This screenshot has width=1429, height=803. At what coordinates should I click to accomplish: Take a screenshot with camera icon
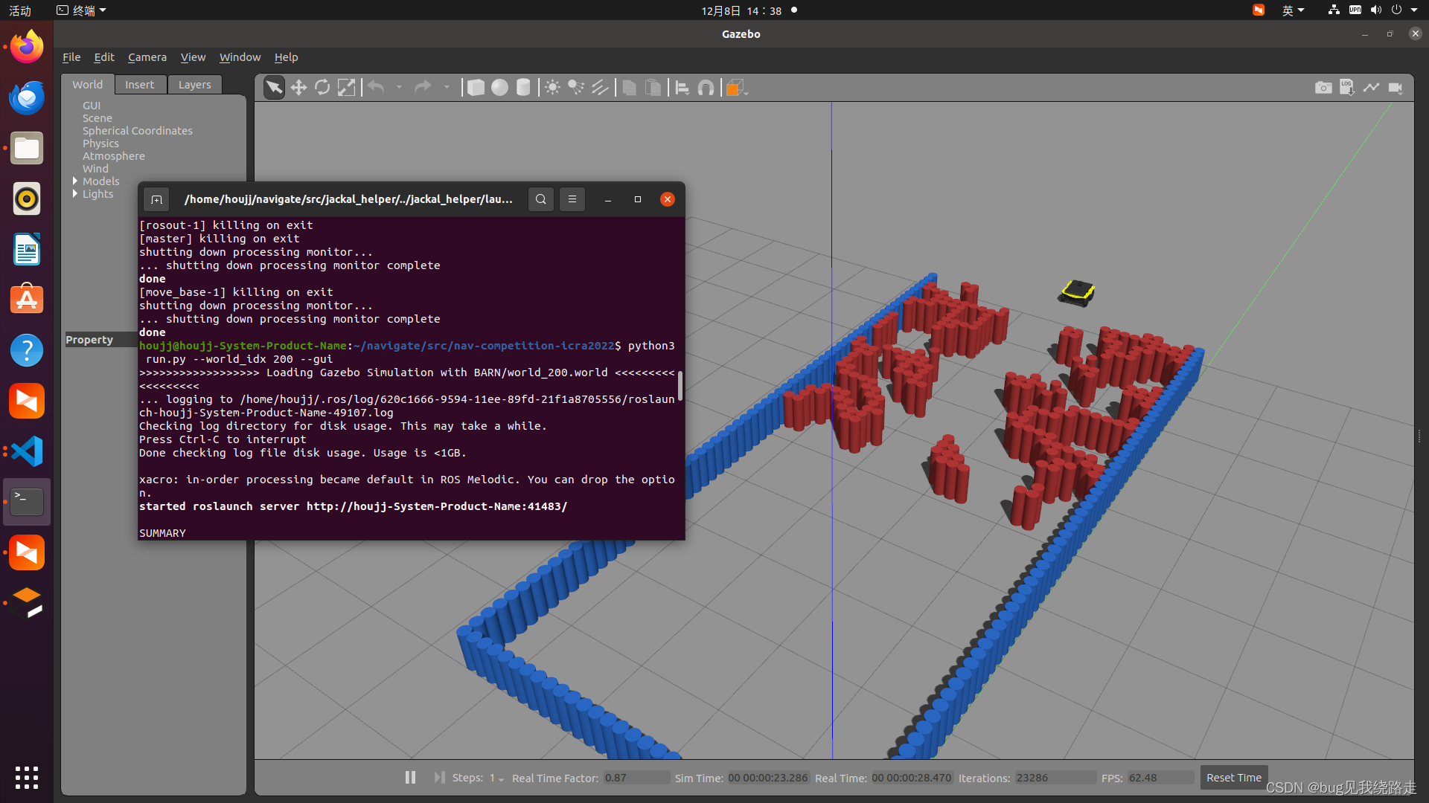1323,88
